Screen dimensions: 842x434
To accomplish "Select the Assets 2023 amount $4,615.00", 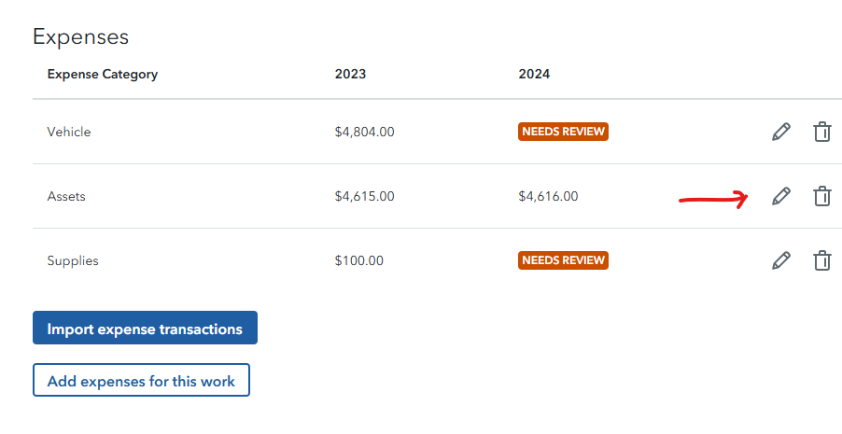I will point(364,197).
